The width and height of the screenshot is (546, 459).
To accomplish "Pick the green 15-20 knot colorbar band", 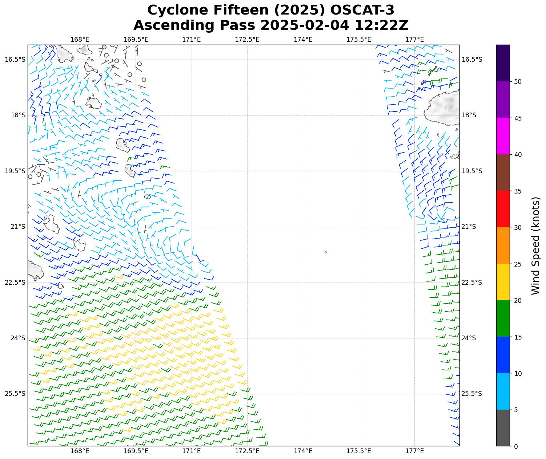I will [x=503, y=318].
